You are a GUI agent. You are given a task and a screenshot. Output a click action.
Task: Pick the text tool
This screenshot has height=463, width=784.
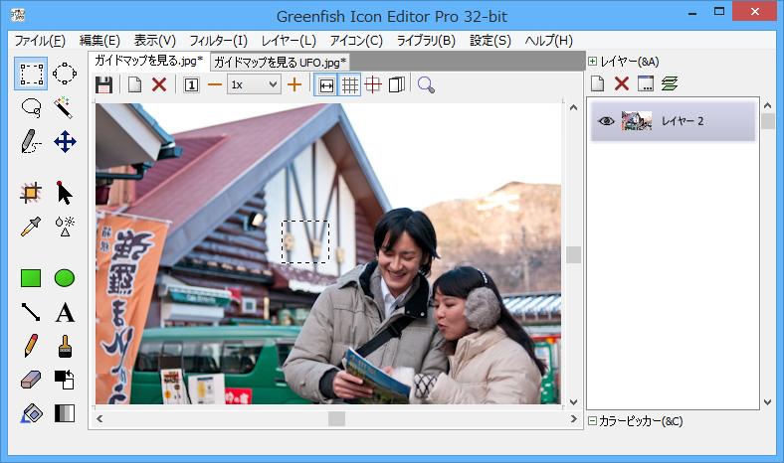pyautogui.click(x=65, y=313)
